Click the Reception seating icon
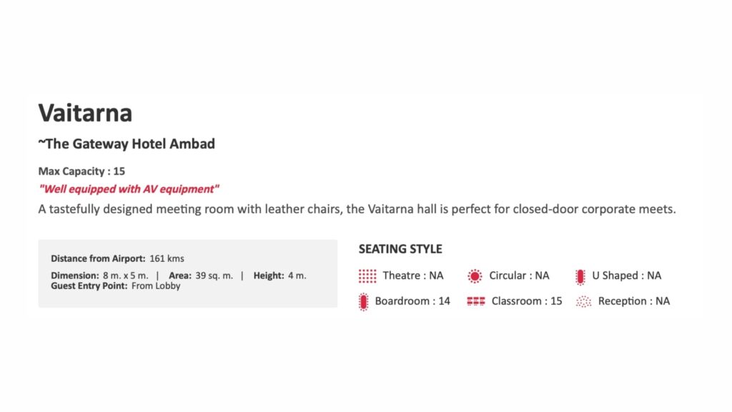Screen dimensions: 732x412 coord(584,302)
